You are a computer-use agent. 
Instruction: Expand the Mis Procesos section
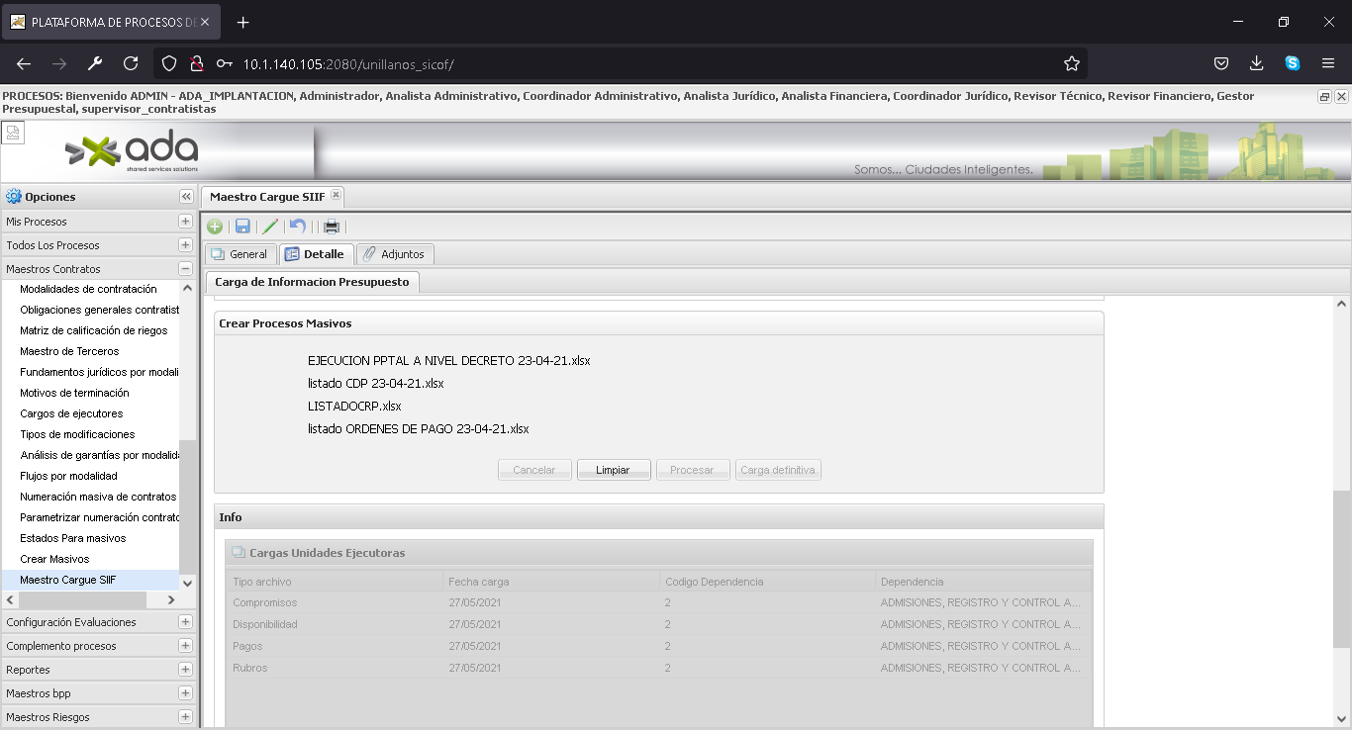coord(185,222)
